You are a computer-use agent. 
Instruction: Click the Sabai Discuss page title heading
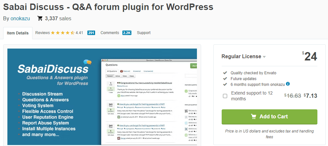[108, 7]
